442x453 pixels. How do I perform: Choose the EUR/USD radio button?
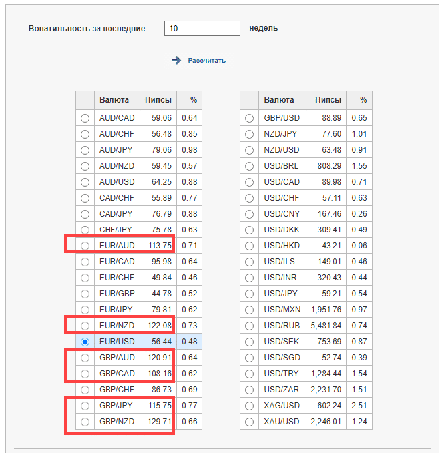click(85, 342)
